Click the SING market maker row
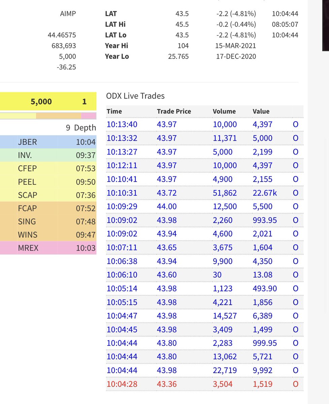The image size is (329, 404). [x=48, y=222]
